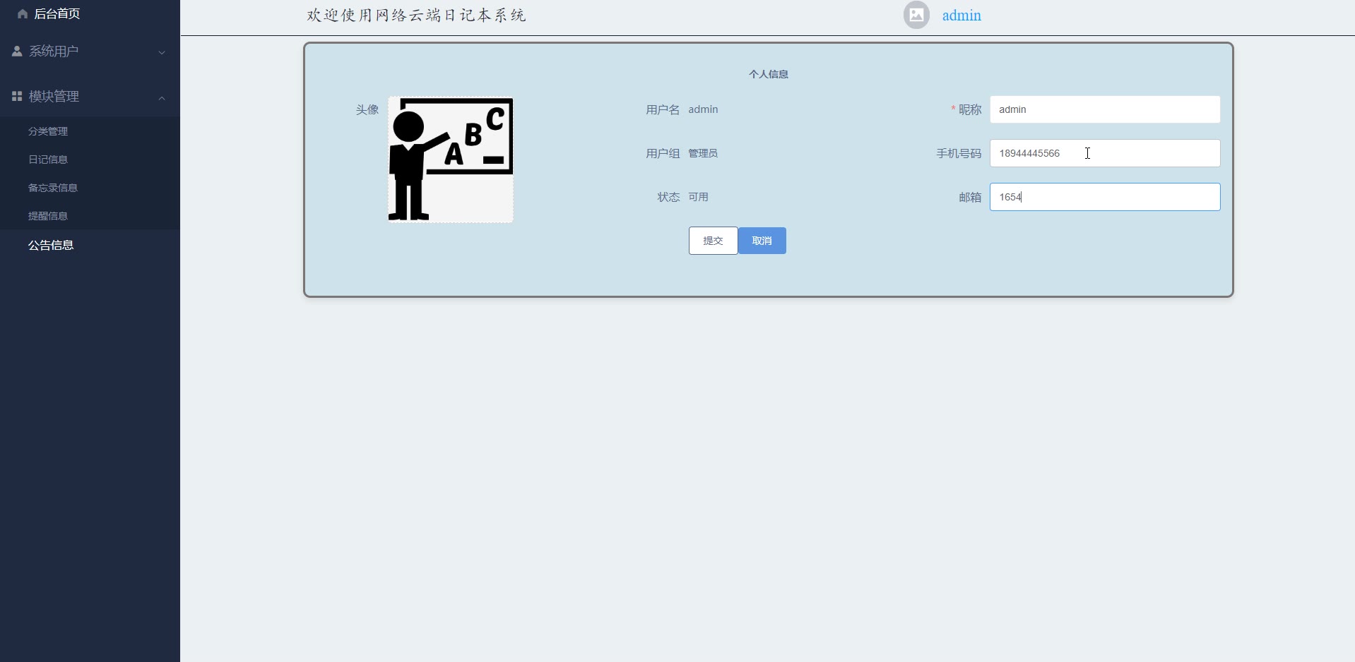1355x662 pixels.
Task: Click the home icon beside 后台首页
Action: 23,14
